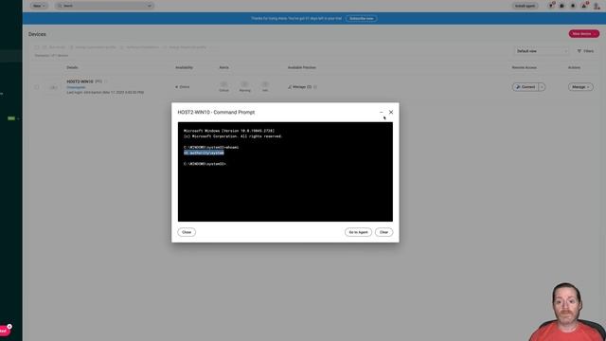
Task: Click the red New device button
Action: (x=583, y=34)
